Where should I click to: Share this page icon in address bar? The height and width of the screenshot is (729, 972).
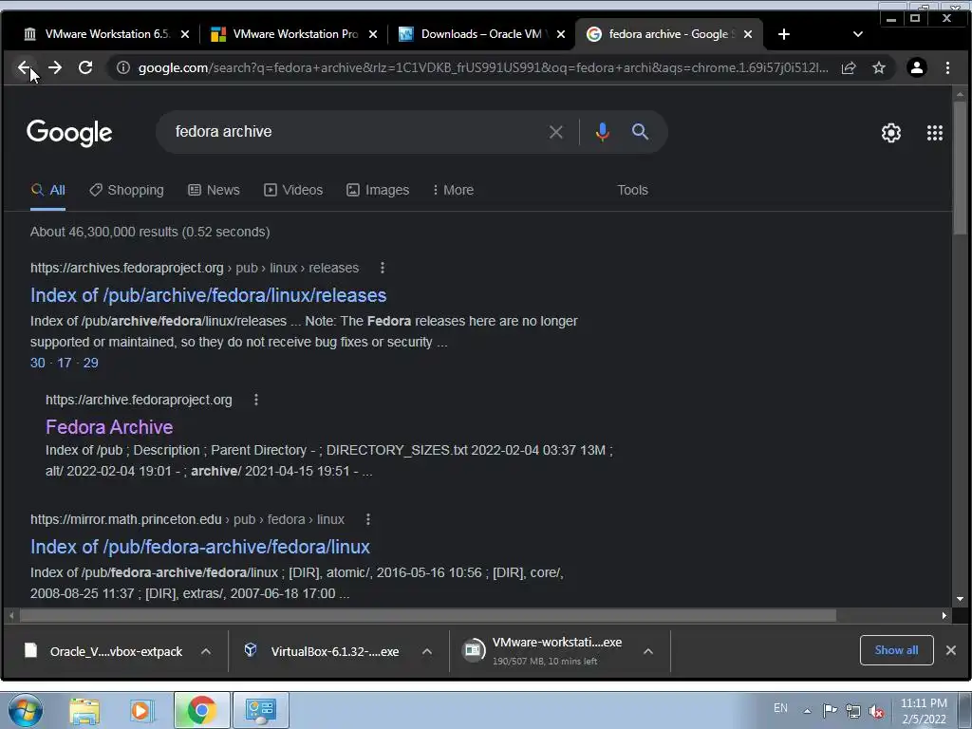[849, 67]
